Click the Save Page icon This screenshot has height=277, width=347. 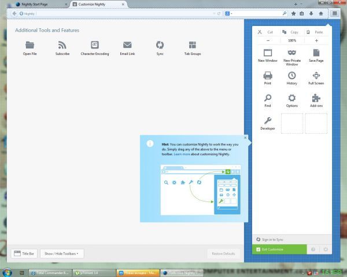pyautogui.click(x=316, y=53)
